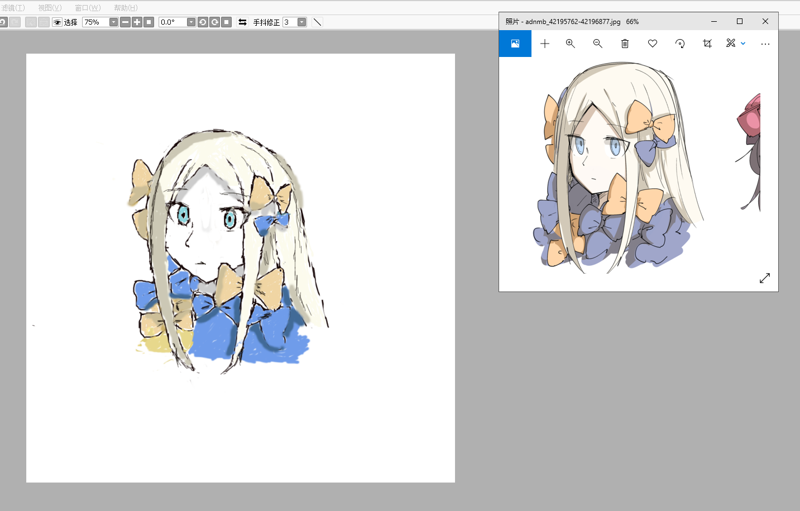
Task: Rotate canvas counterclockwise in the paint toolbar
Action: 203,22
